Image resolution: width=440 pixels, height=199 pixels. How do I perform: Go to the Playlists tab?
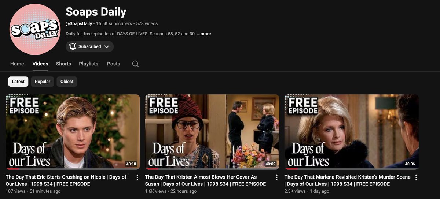pyautogui.click(x=89, y=64)
